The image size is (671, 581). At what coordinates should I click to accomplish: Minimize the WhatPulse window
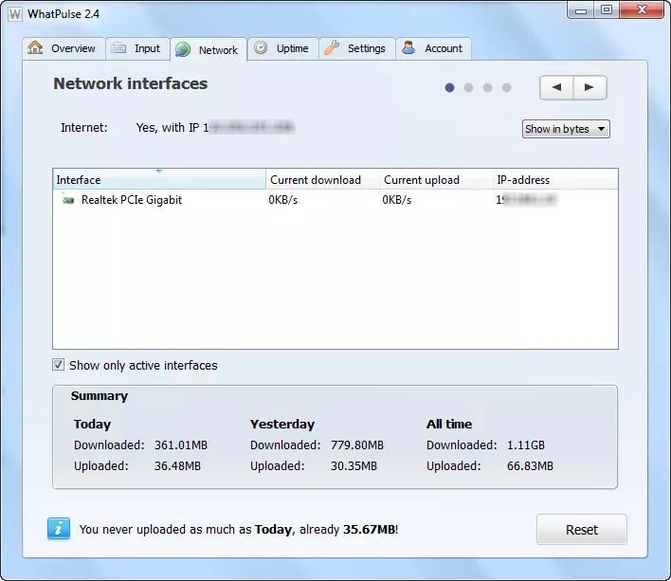(x=580, y=10)
